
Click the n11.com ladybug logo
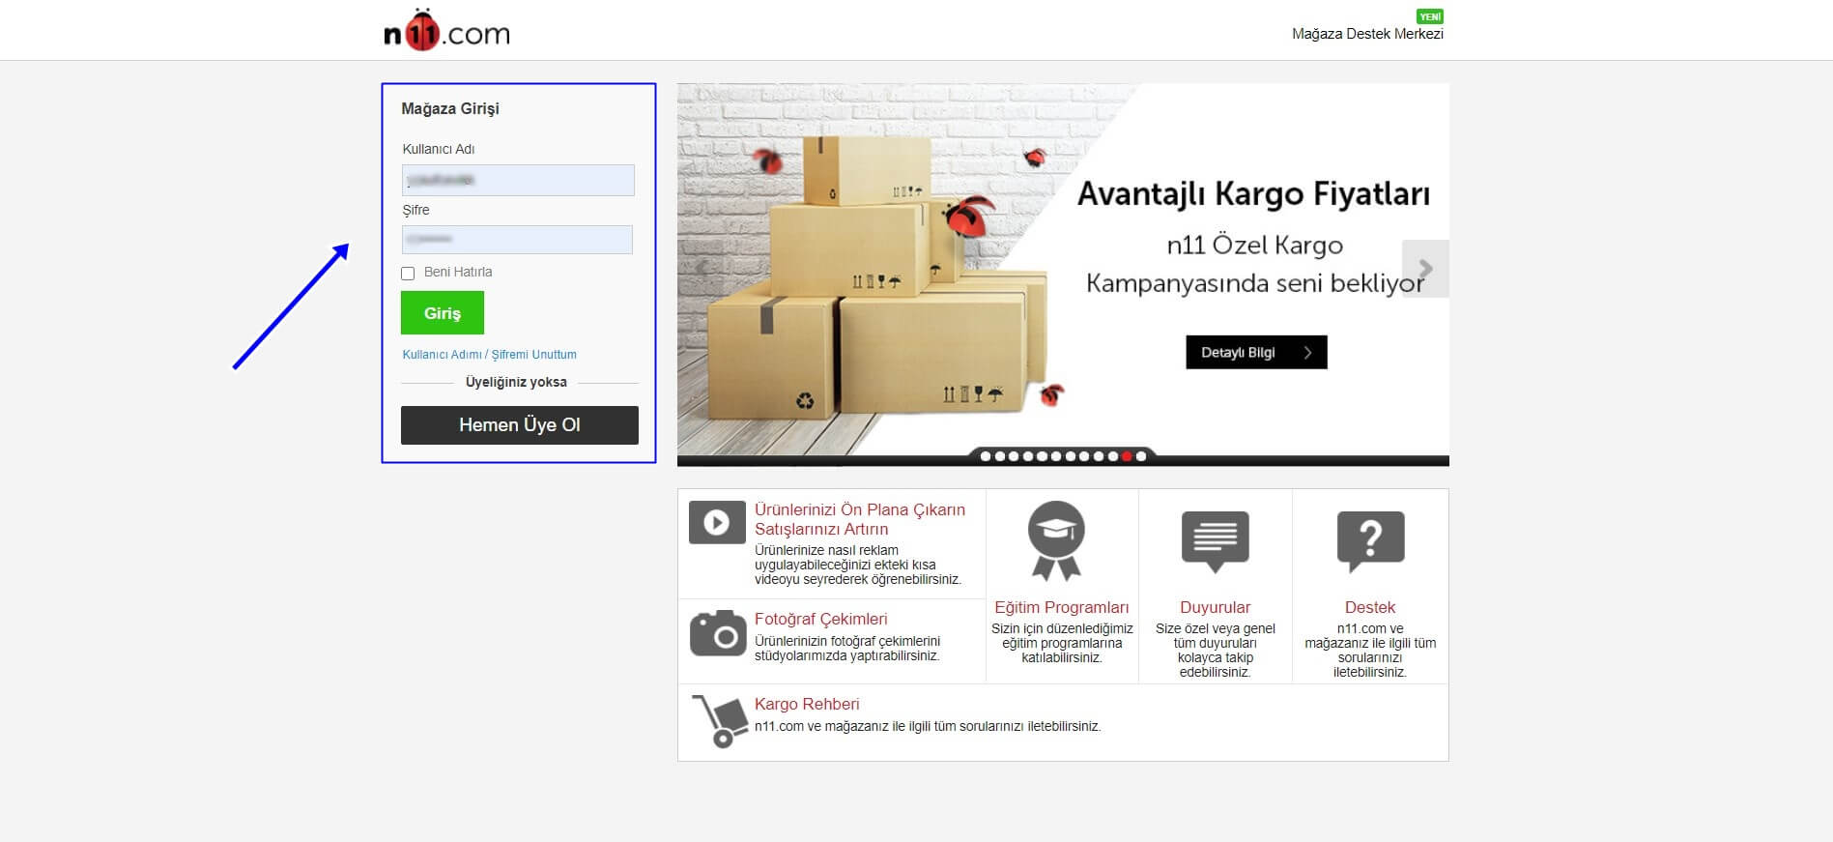pyautogui.click(x=446, y=30)
